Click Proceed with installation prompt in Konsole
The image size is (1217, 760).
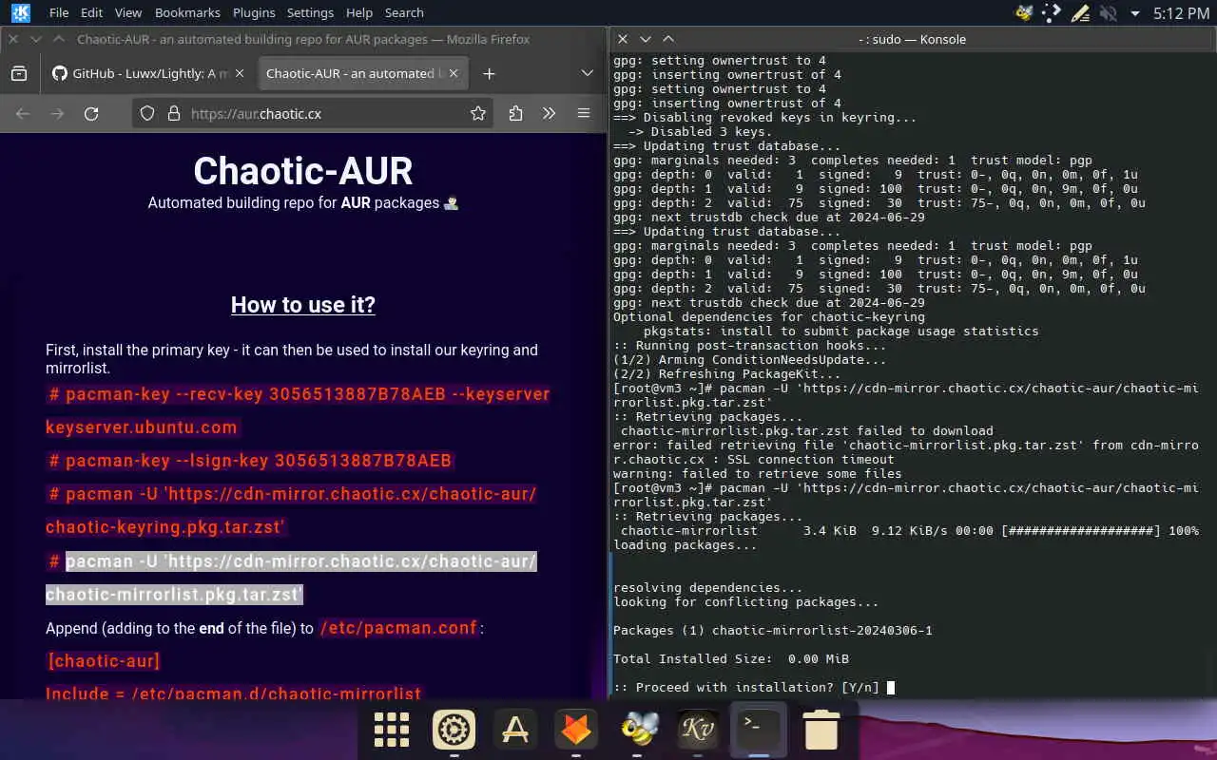click(x=746, y=687)
